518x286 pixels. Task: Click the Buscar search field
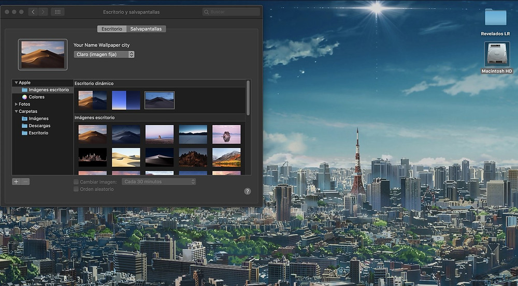click(231, 12)
